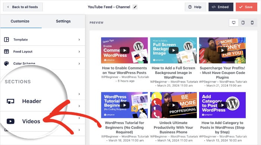This screenshot has height=145, width=261.
Task: Play the Enable Comments WordPress video
Action: pos(125,51)
